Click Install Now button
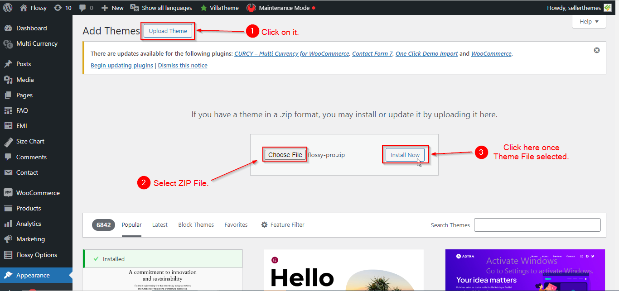This screenshot has width=619, height=291. click(405, 155)
